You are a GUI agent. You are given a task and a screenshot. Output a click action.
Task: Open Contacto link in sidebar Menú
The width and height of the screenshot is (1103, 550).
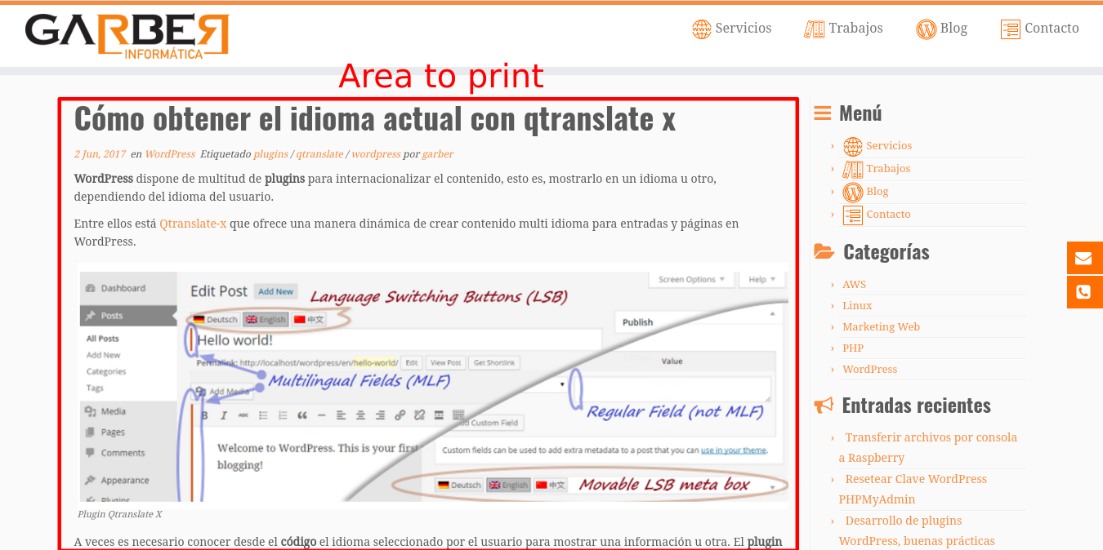(x=888, y=215)
